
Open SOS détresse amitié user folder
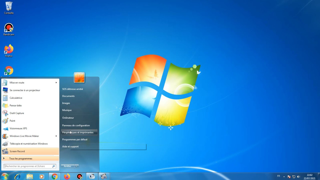72,89
